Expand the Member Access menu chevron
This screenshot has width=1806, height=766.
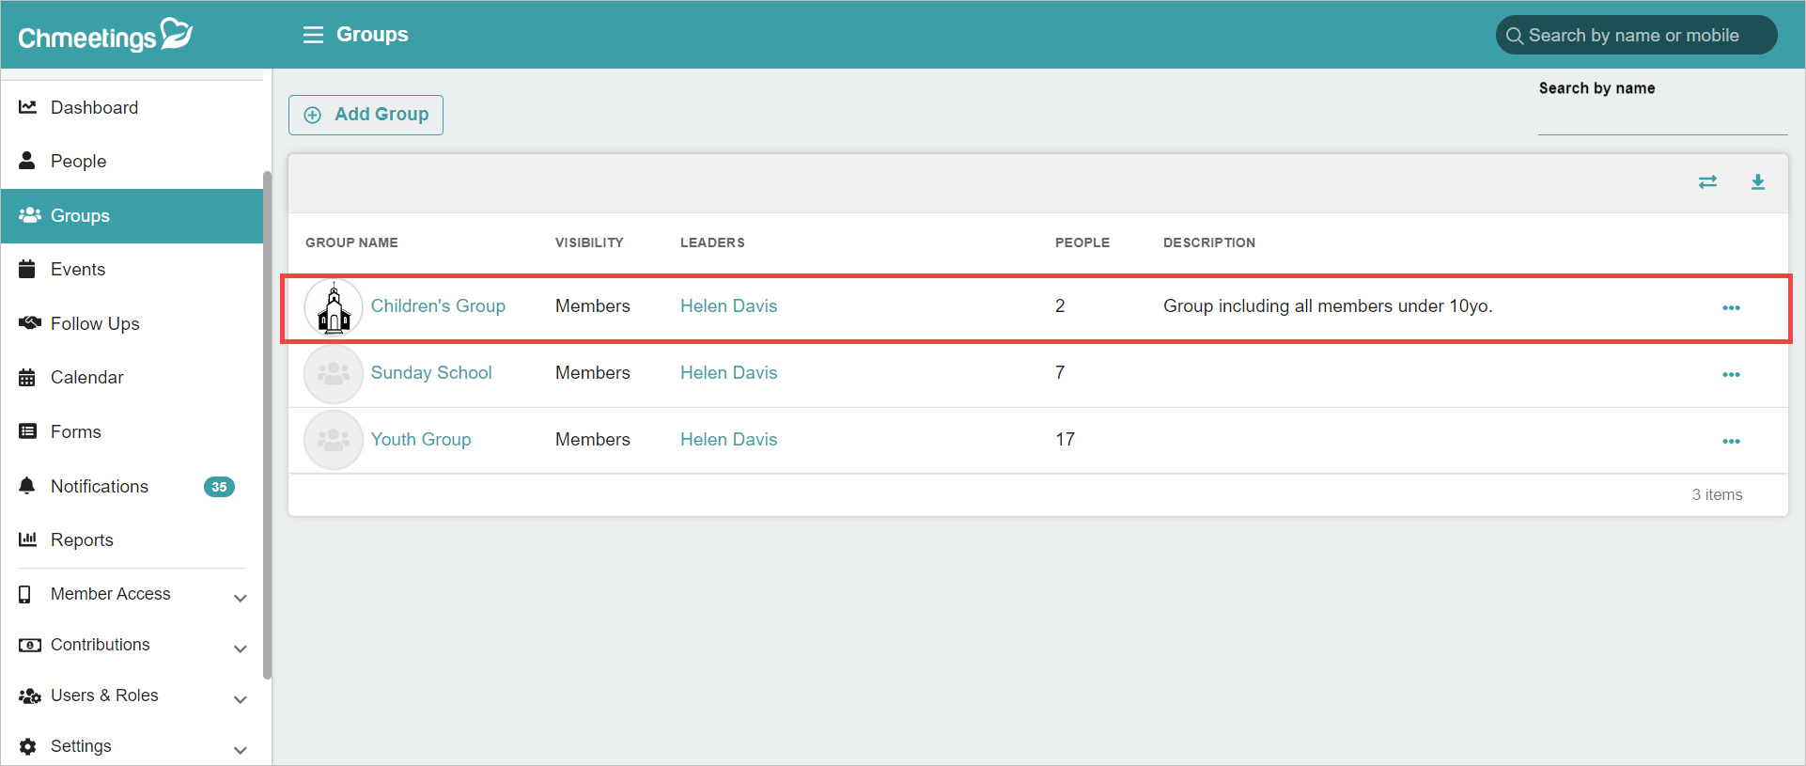[241, 598]
